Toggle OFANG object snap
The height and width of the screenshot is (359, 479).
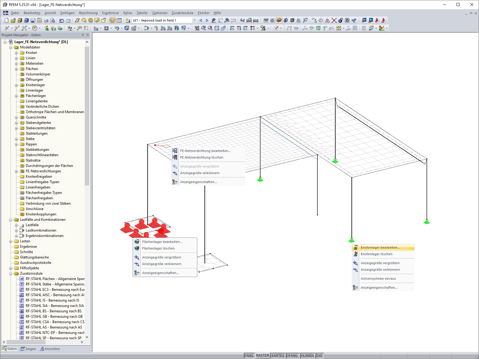pos(292,356)
